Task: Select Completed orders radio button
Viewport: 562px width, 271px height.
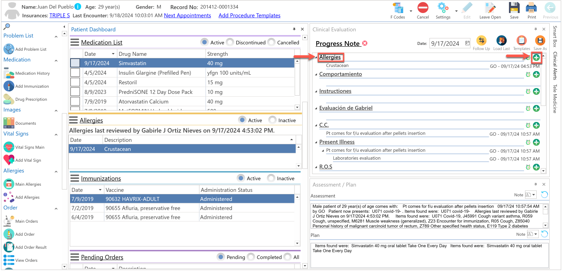Action: point(251,257)
